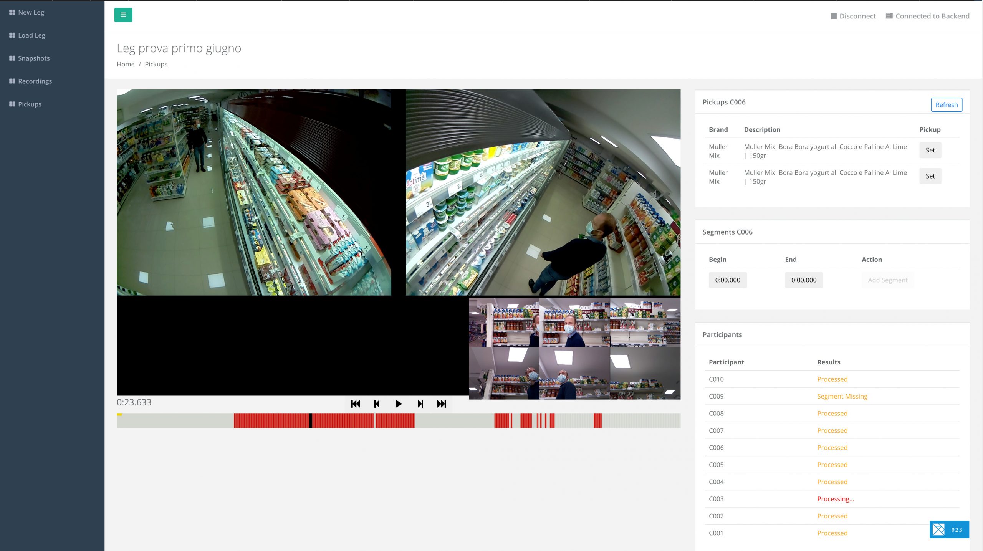
Task: Select participant C008 row
Action: tap(832, 414)
